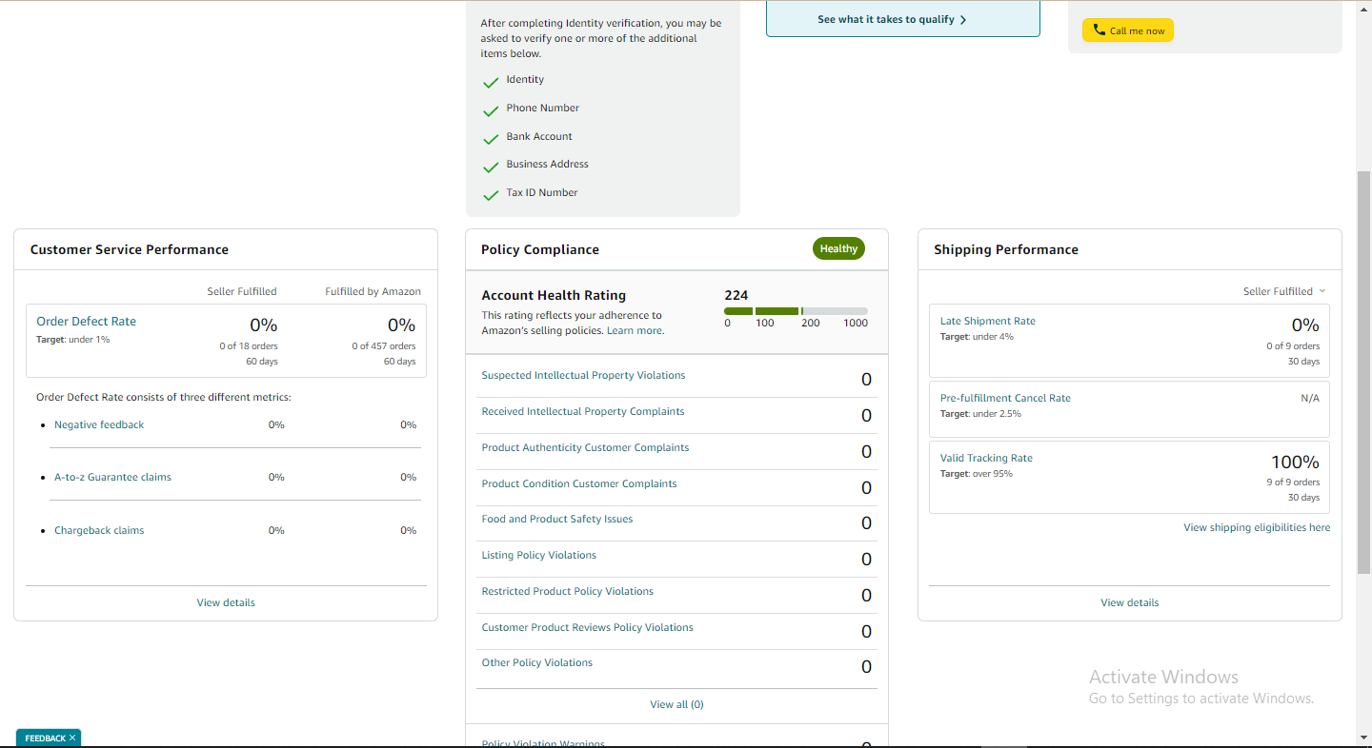Click the checkmark beside Bank Account
The width and height of the screenshot is (1372, 748).
[491, 140]
